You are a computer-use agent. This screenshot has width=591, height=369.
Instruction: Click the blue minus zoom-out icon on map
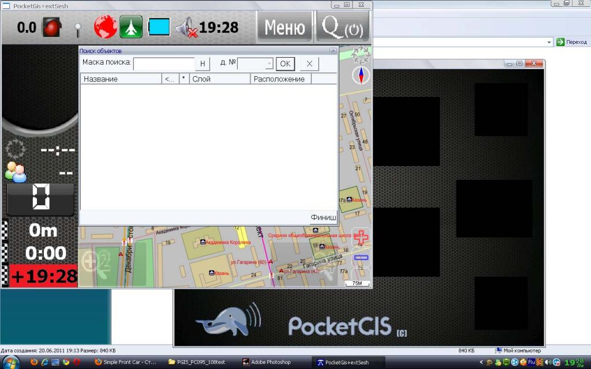pyautogui.click(x=361, y=258)
